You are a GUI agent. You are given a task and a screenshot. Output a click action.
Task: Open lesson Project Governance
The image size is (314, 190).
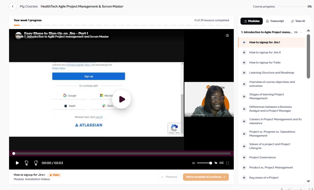pyautogui.click(x=272, y=157)
